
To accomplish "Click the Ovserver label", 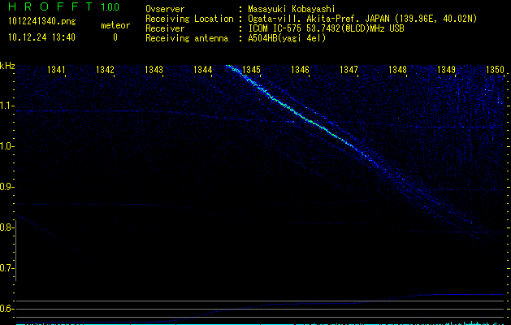I will click(x=165, y=9).
